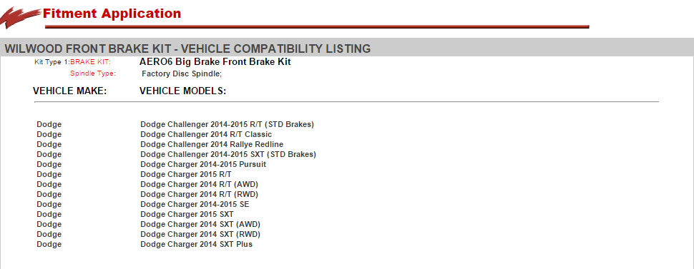Click Dodge Charger 2014 R/T (AWD) entry
This screenshot has width=694, height=269.
pos(199,184)
